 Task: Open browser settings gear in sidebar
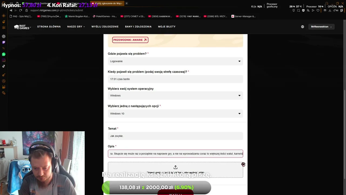[4, 93]
